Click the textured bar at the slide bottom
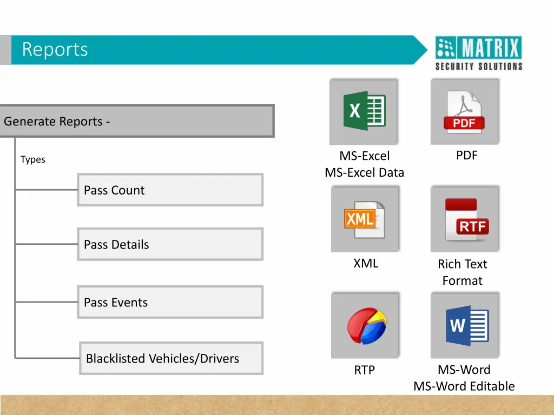Viewport: 554px width, 415px height. pos(277,404)
